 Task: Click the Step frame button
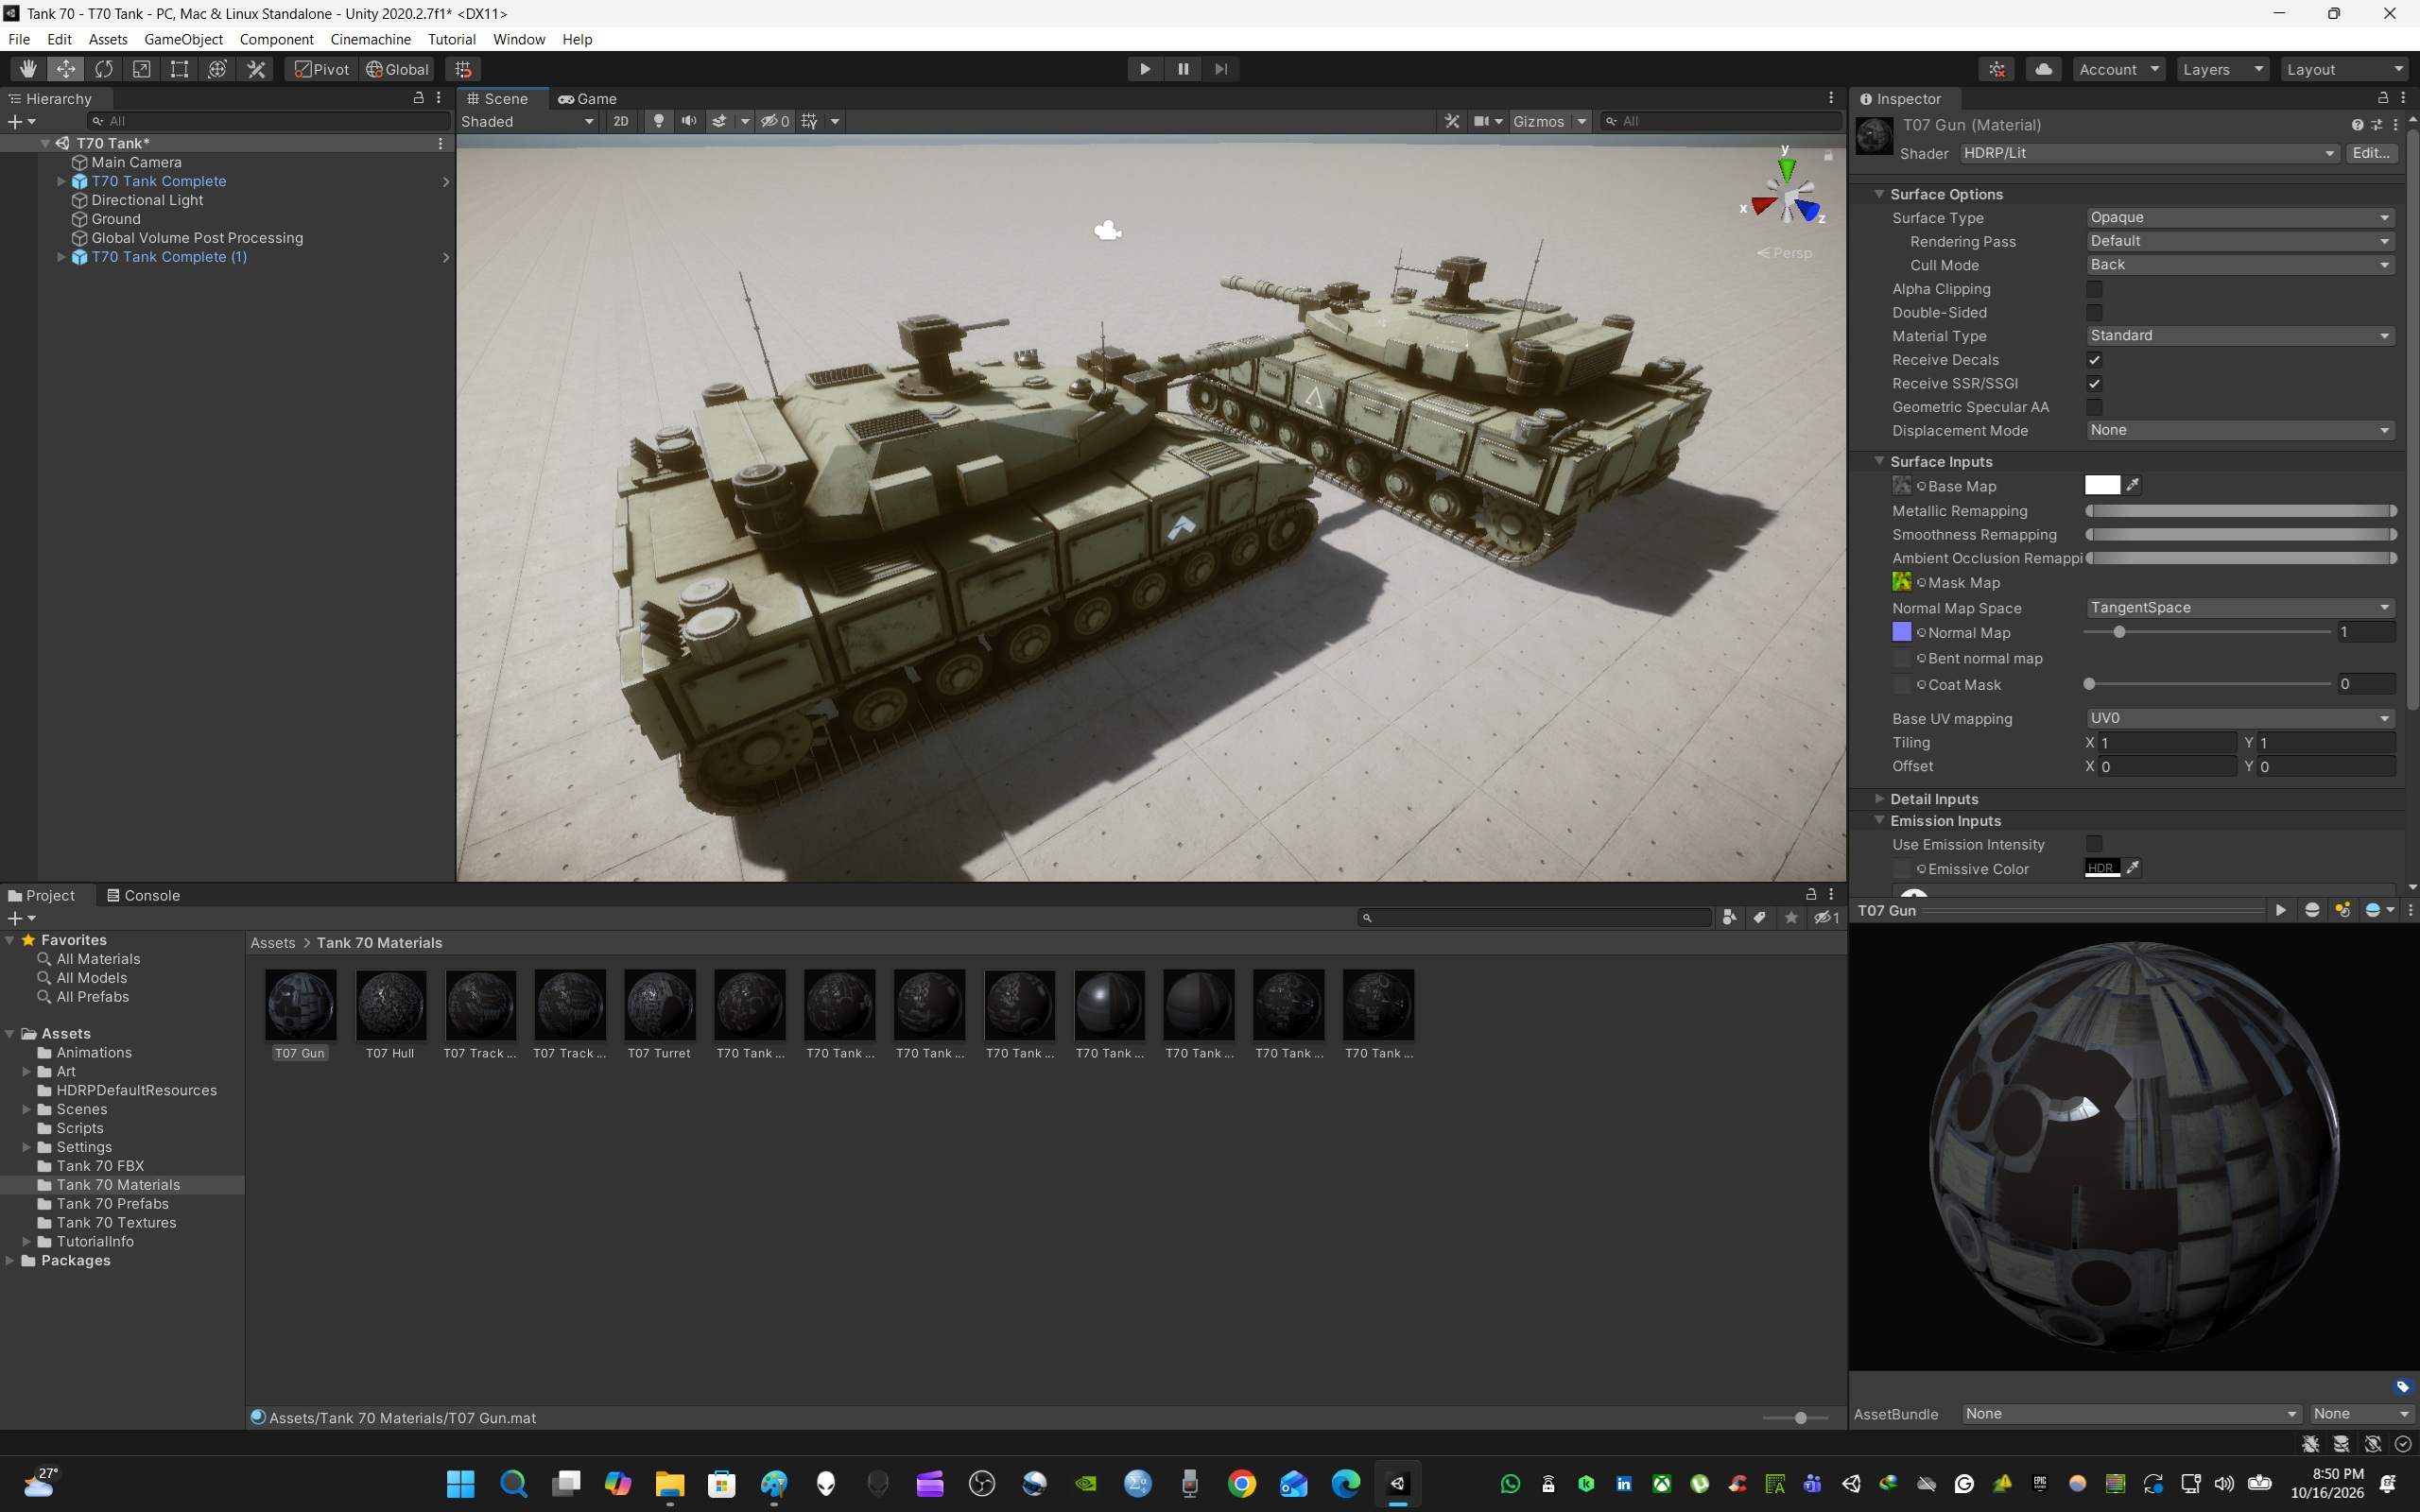click(1221, 69)
